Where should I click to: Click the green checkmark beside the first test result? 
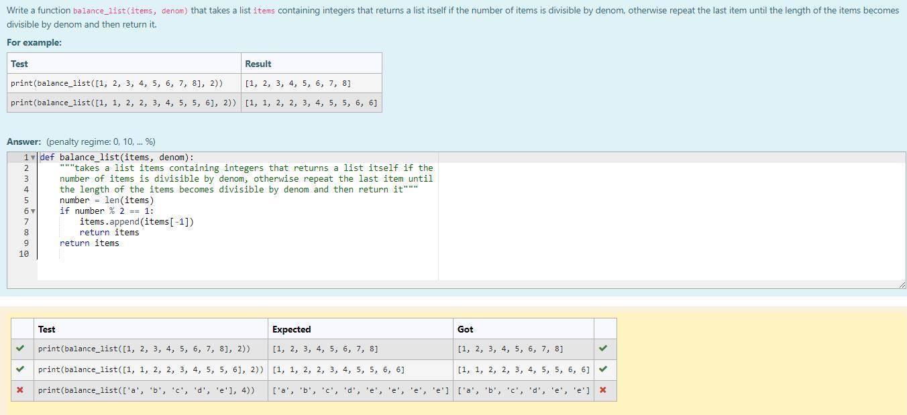coord(20,348)
